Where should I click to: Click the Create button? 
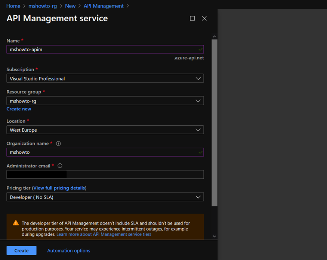21,250
